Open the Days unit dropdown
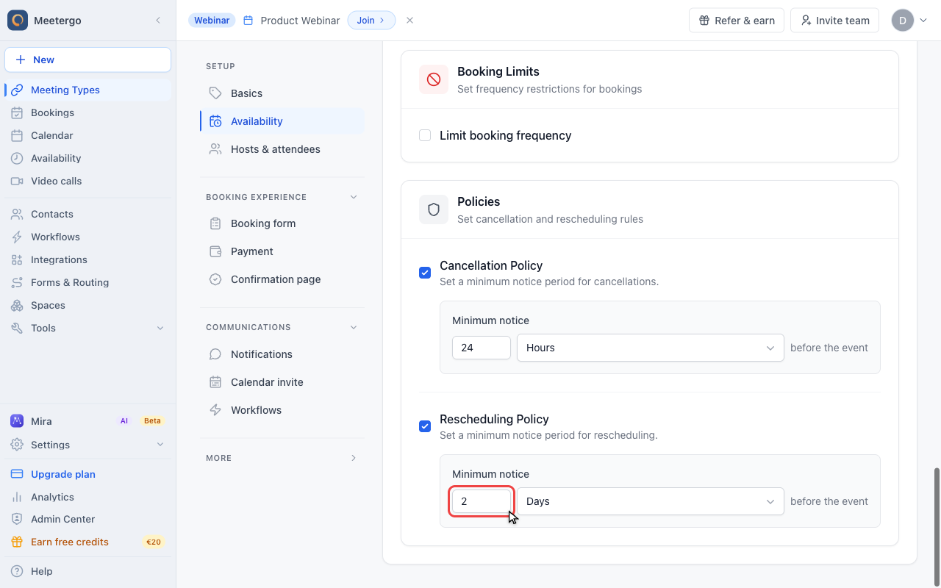941x588 pixels. click(651, 501)
